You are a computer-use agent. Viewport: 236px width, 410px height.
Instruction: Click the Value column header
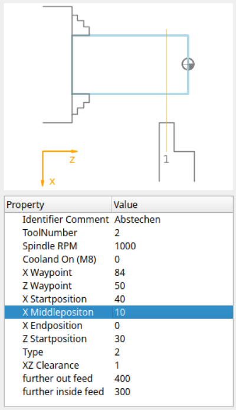coord(172,204)
